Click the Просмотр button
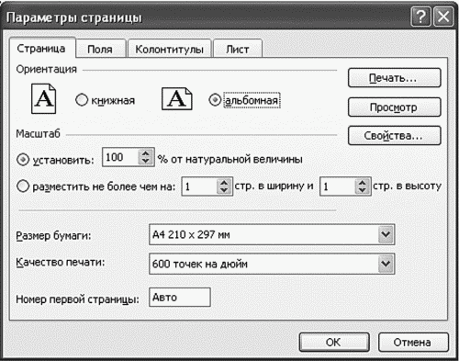The image size is (459, 361). click(x=394, y=107)
